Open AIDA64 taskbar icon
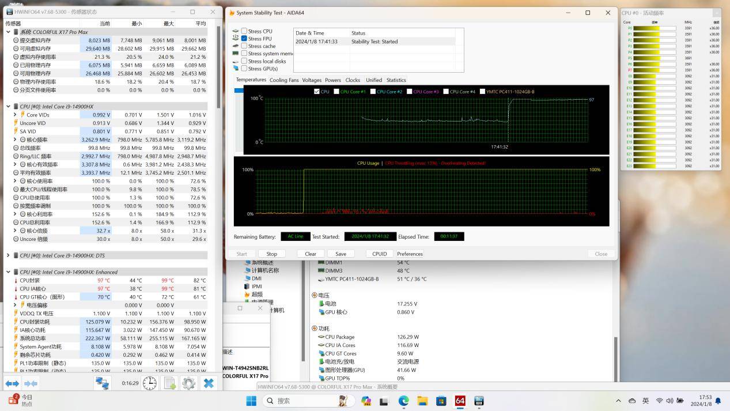The height and width of the screenshot is (411, 730). [460, 401]
